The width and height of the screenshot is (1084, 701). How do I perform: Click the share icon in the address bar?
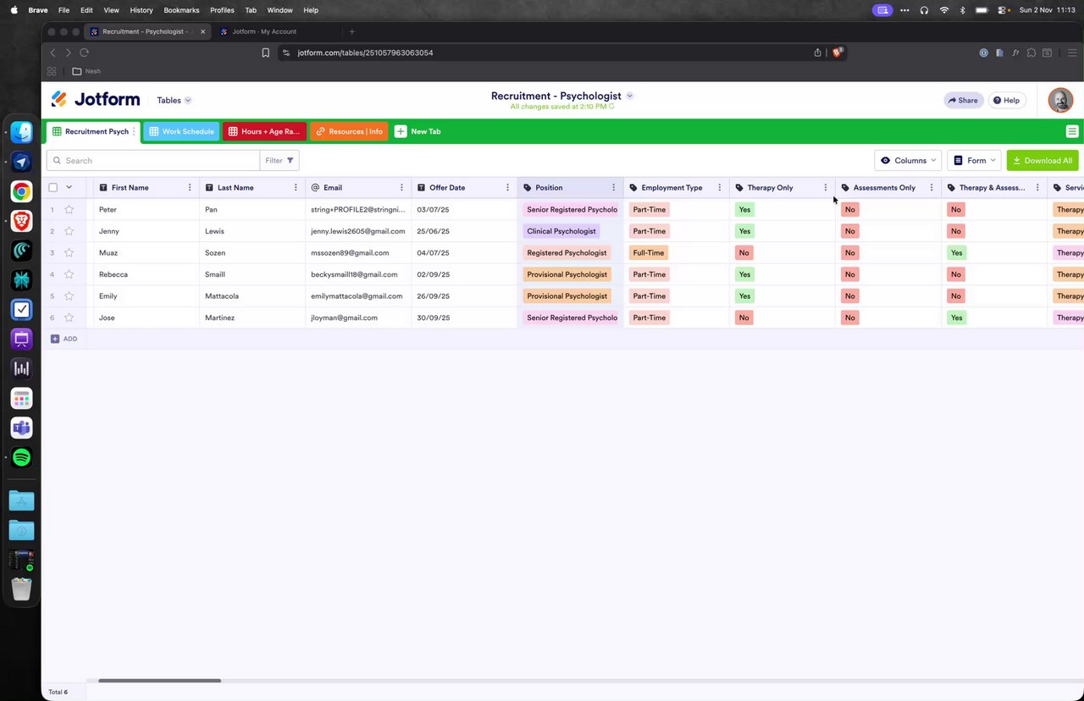coord(817,52)
